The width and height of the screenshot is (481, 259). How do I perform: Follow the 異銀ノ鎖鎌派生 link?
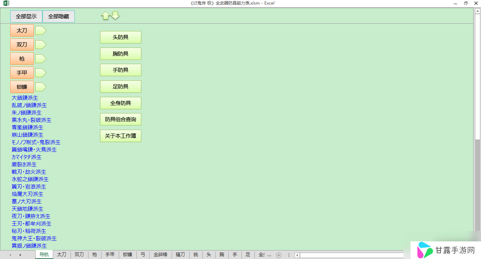coord(29,246)
